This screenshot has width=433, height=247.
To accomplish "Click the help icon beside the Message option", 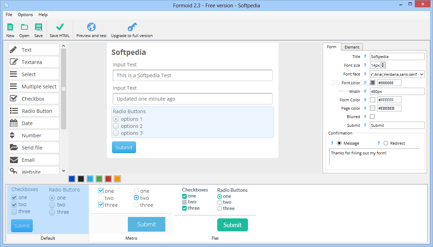I will pos(332,143).
